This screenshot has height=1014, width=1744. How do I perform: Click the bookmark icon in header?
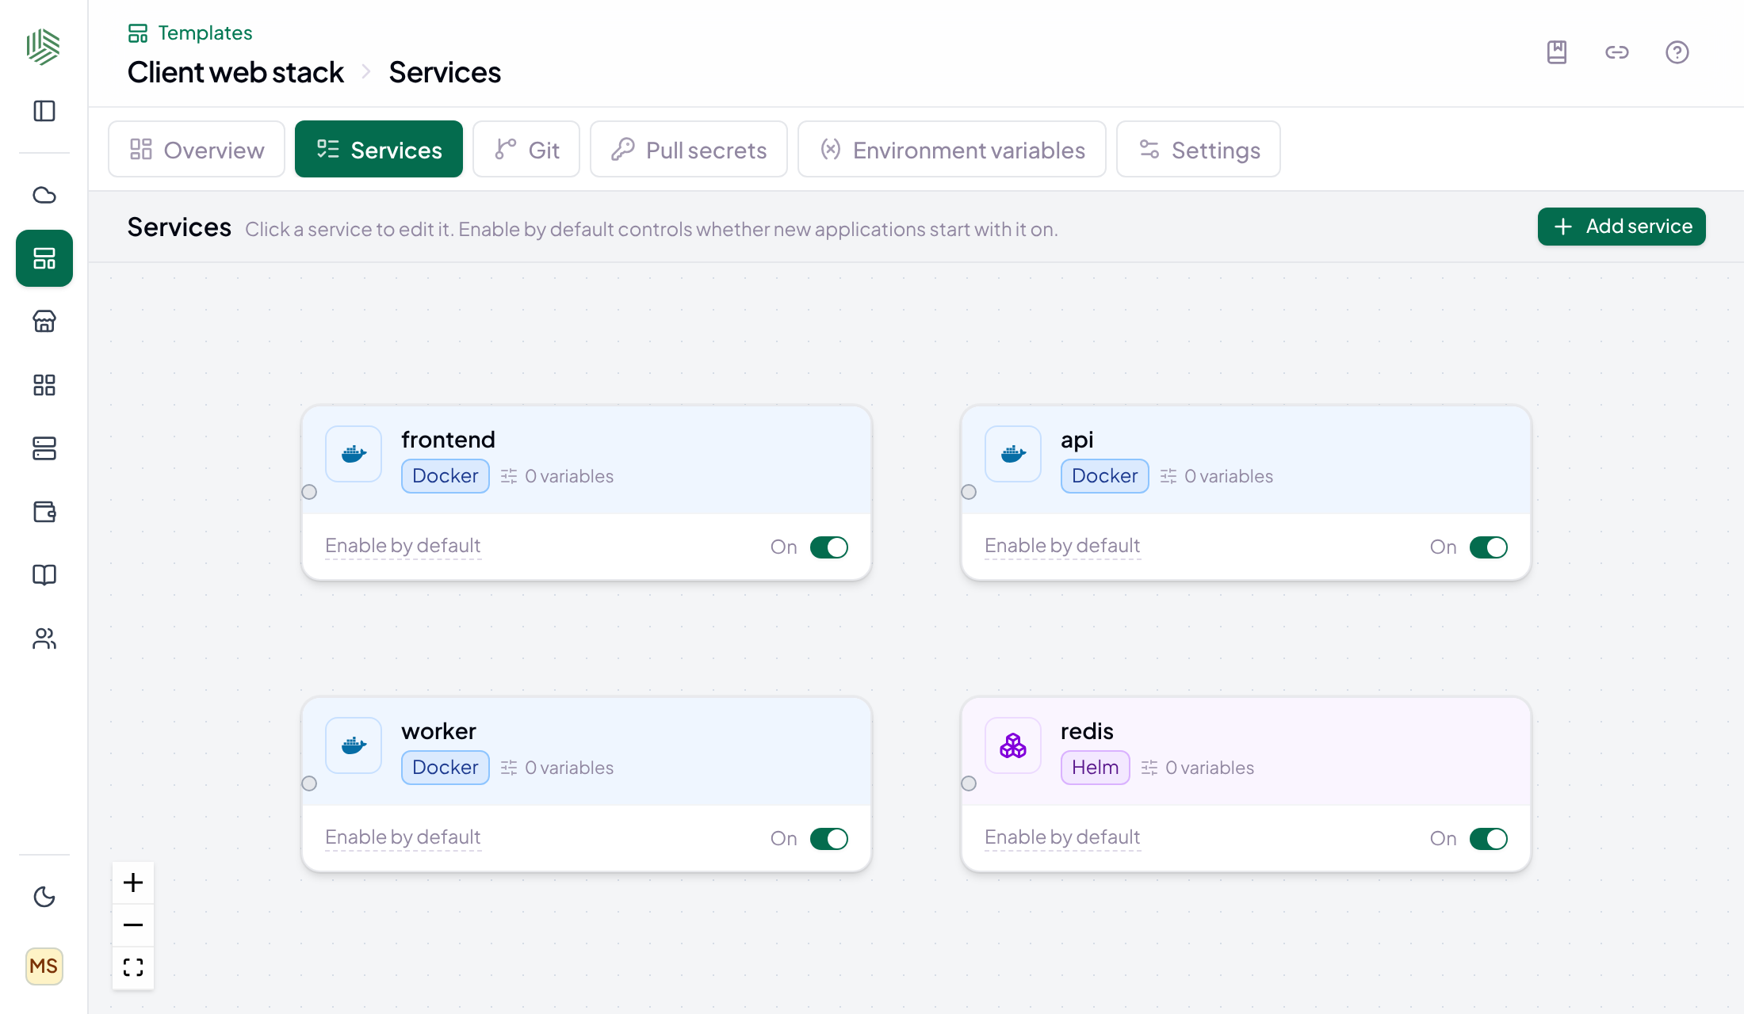(1557, 52)
